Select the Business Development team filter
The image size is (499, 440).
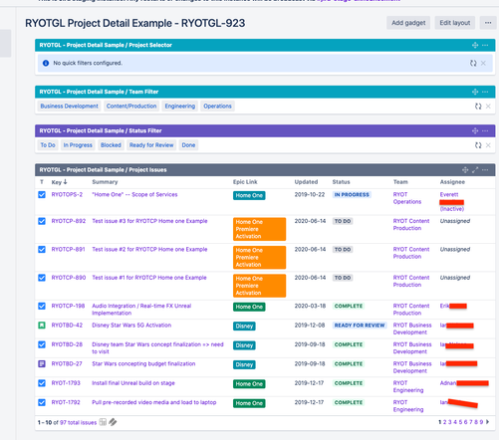(x=69, y=107)
